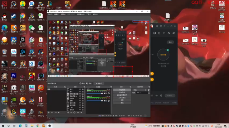Image resolution: width=229 pixels, height=128 pixels.
Task: Open OBS File menu (文件)
Action: [x=50, y=14]
